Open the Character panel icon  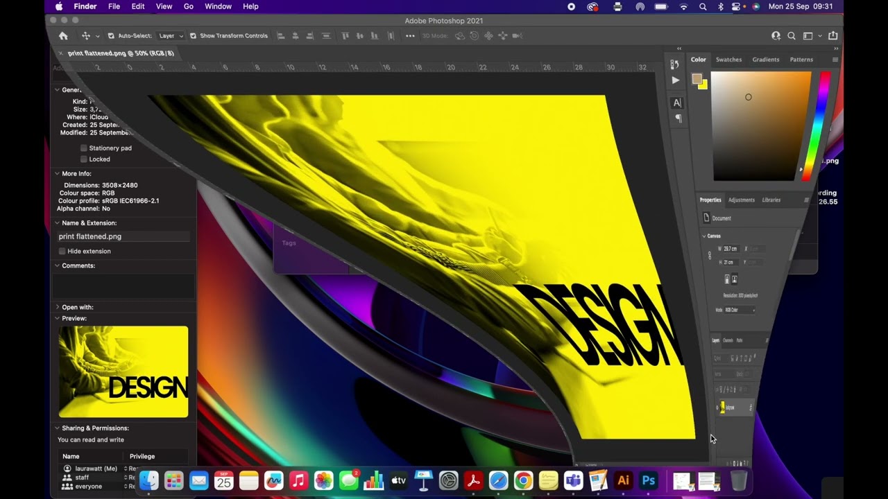pos(677,103)
